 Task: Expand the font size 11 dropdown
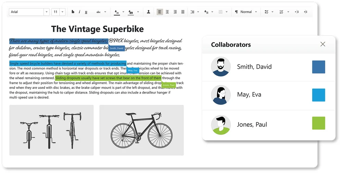62,12
